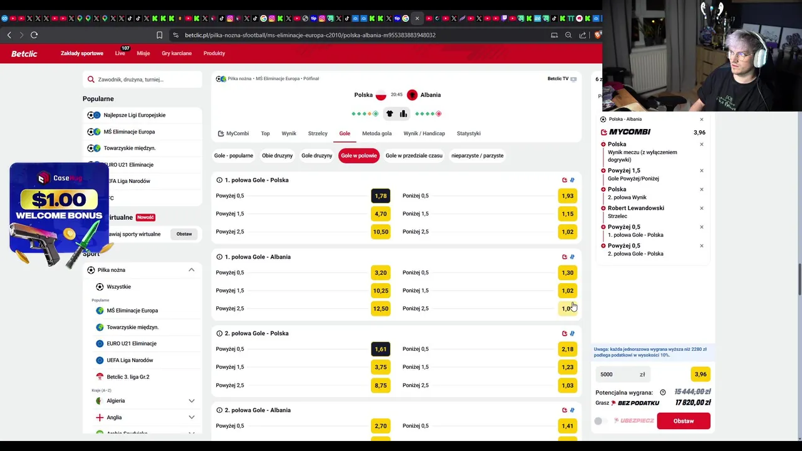
Task: Focus the Zawodnik, drużyna, turniej search field
Action: 143,80
